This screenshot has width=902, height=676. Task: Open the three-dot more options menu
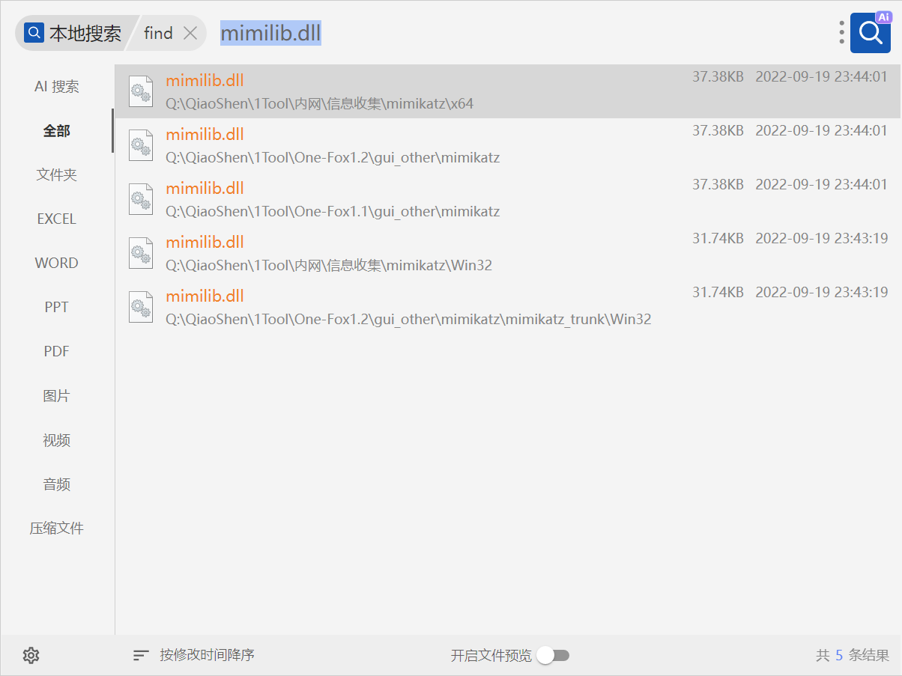point(842,32)
